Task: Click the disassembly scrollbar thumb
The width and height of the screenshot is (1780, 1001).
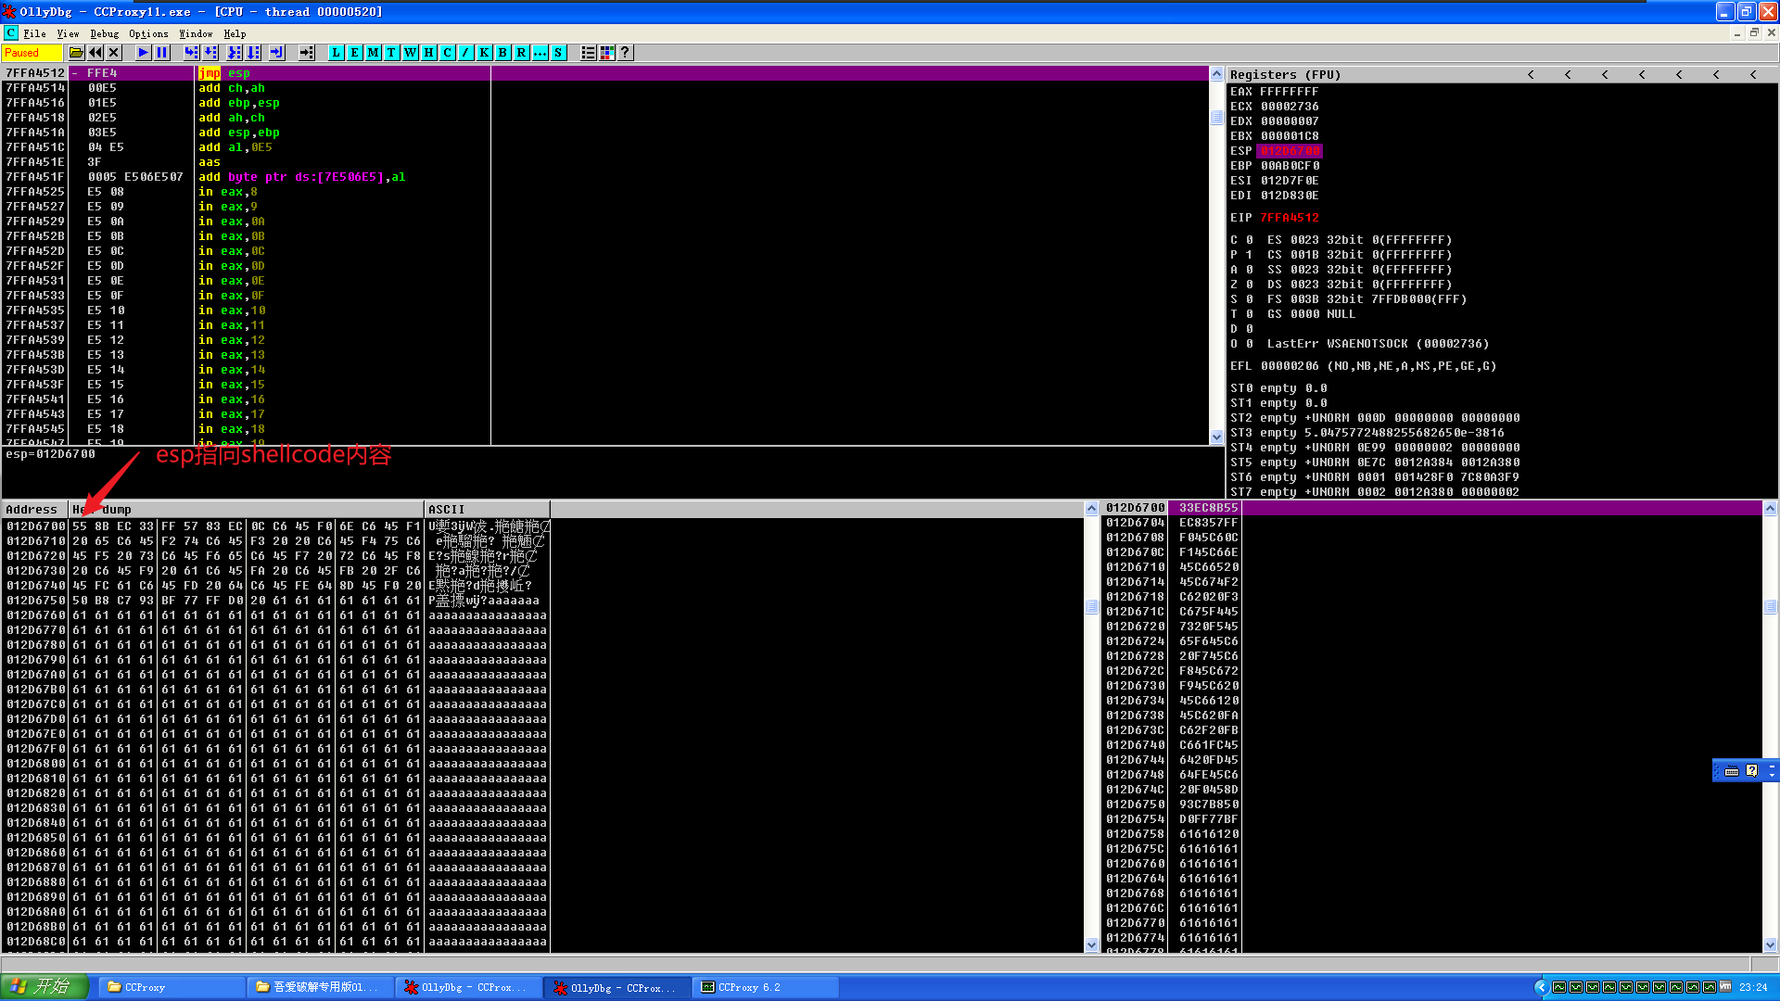Action: (1216, 118)
